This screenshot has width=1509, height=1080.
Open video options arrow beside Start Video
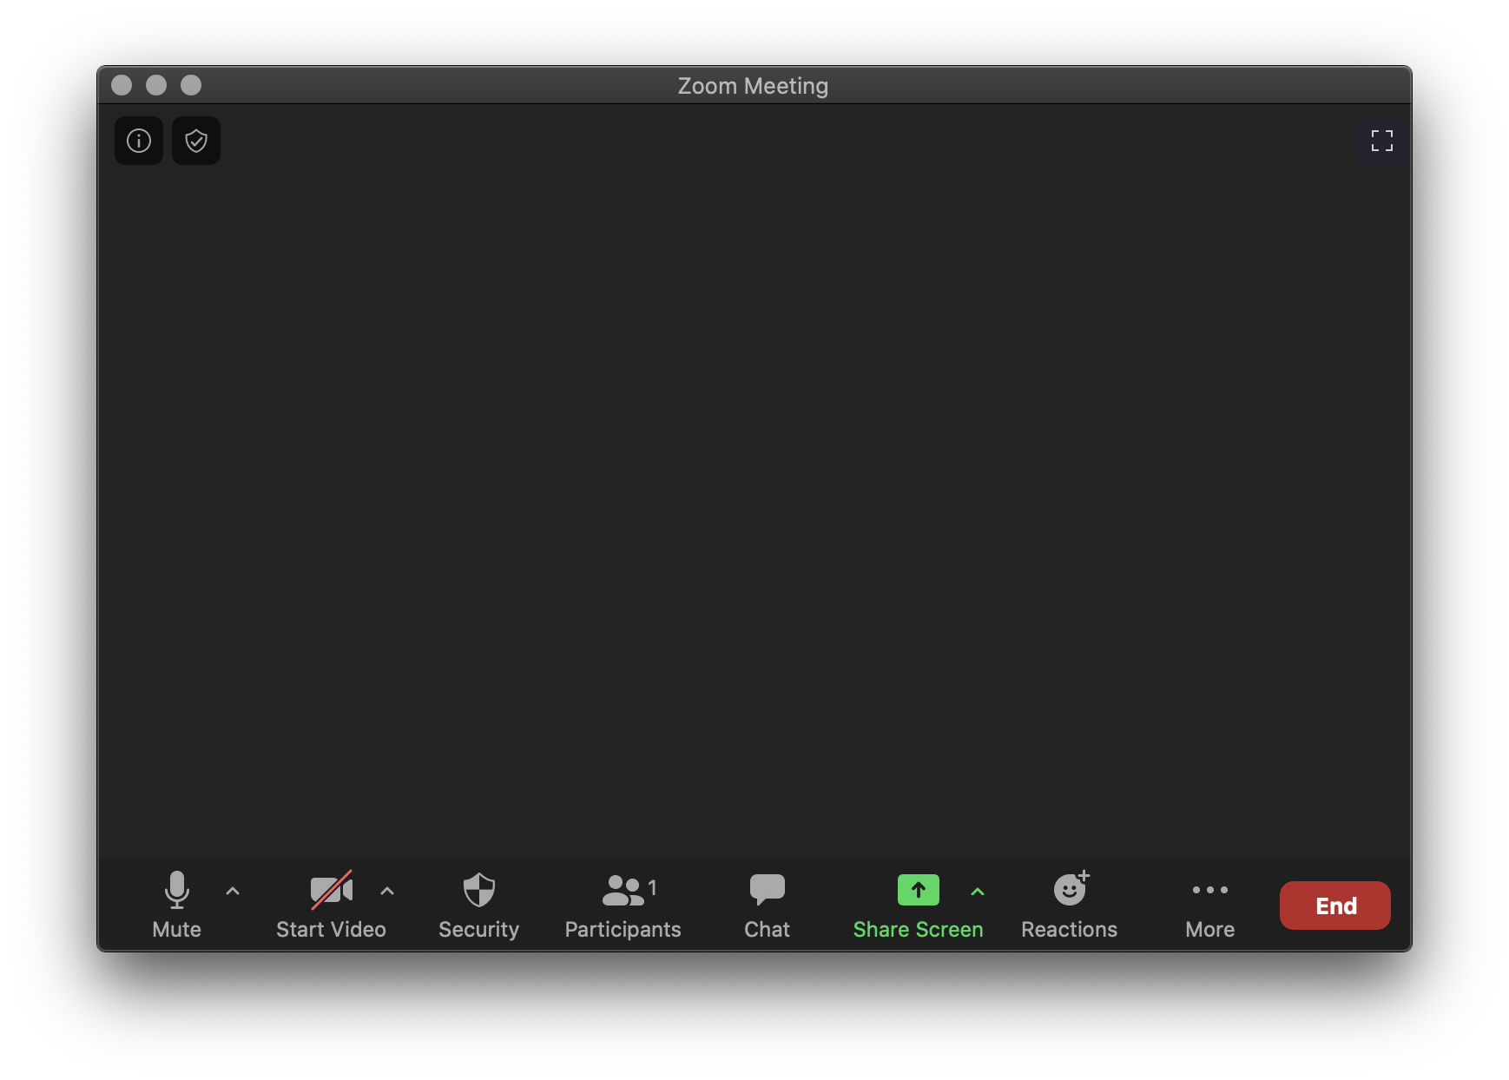387,892
